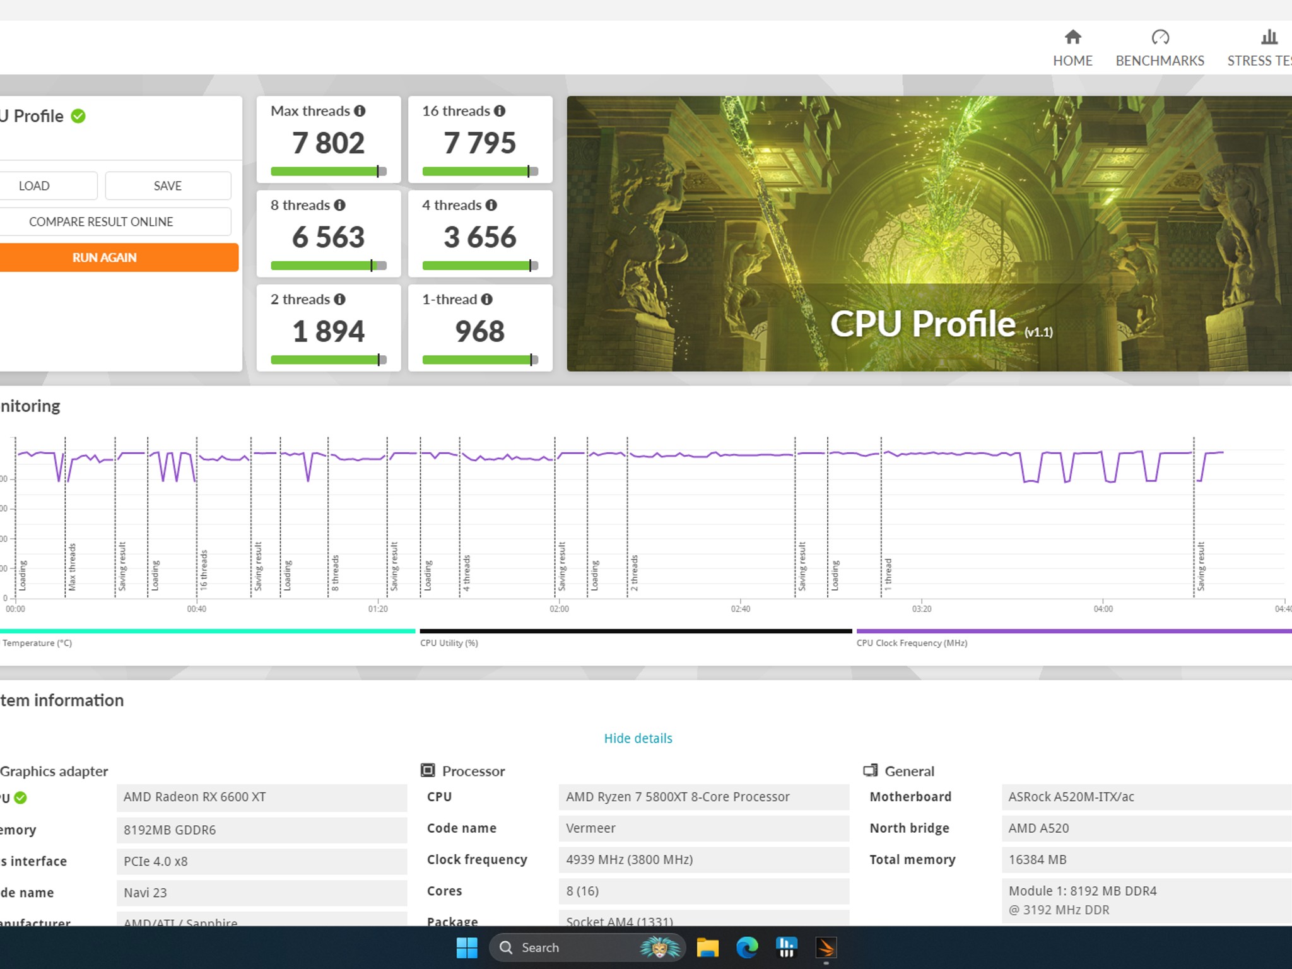This screenshot has width=1292, height=969.
Task: Click the '16 threads' phase marker on graph
Action: [x=203, y=570]
